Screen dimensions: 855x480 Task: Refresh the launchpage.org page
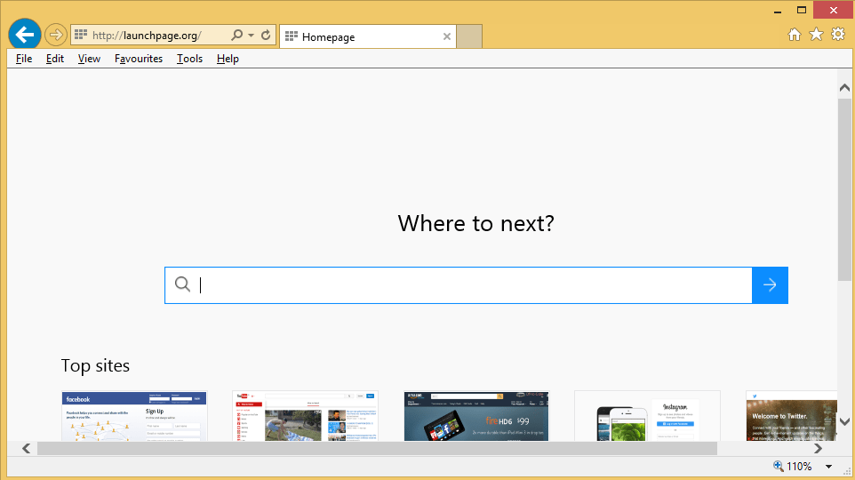(266, 35)
